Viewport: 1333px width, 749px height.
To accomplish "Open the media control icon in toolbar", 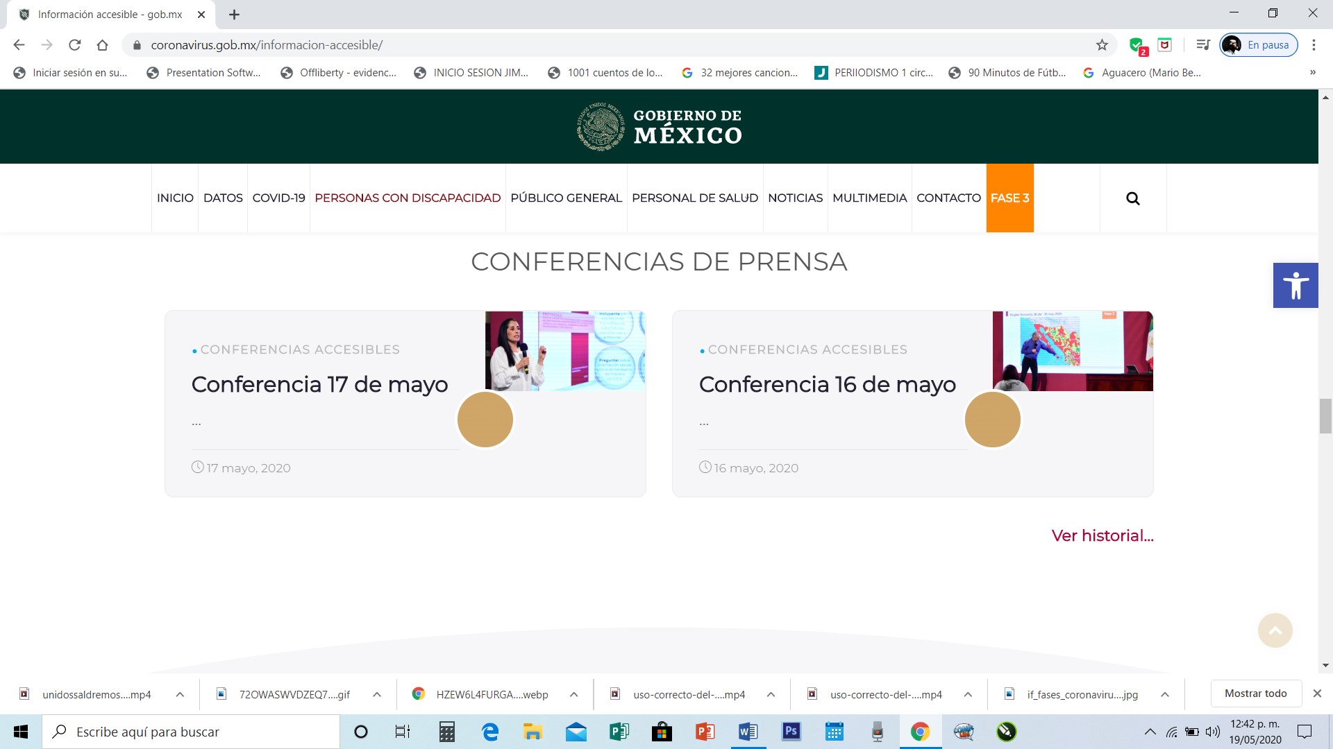I will coord(1203,45).
